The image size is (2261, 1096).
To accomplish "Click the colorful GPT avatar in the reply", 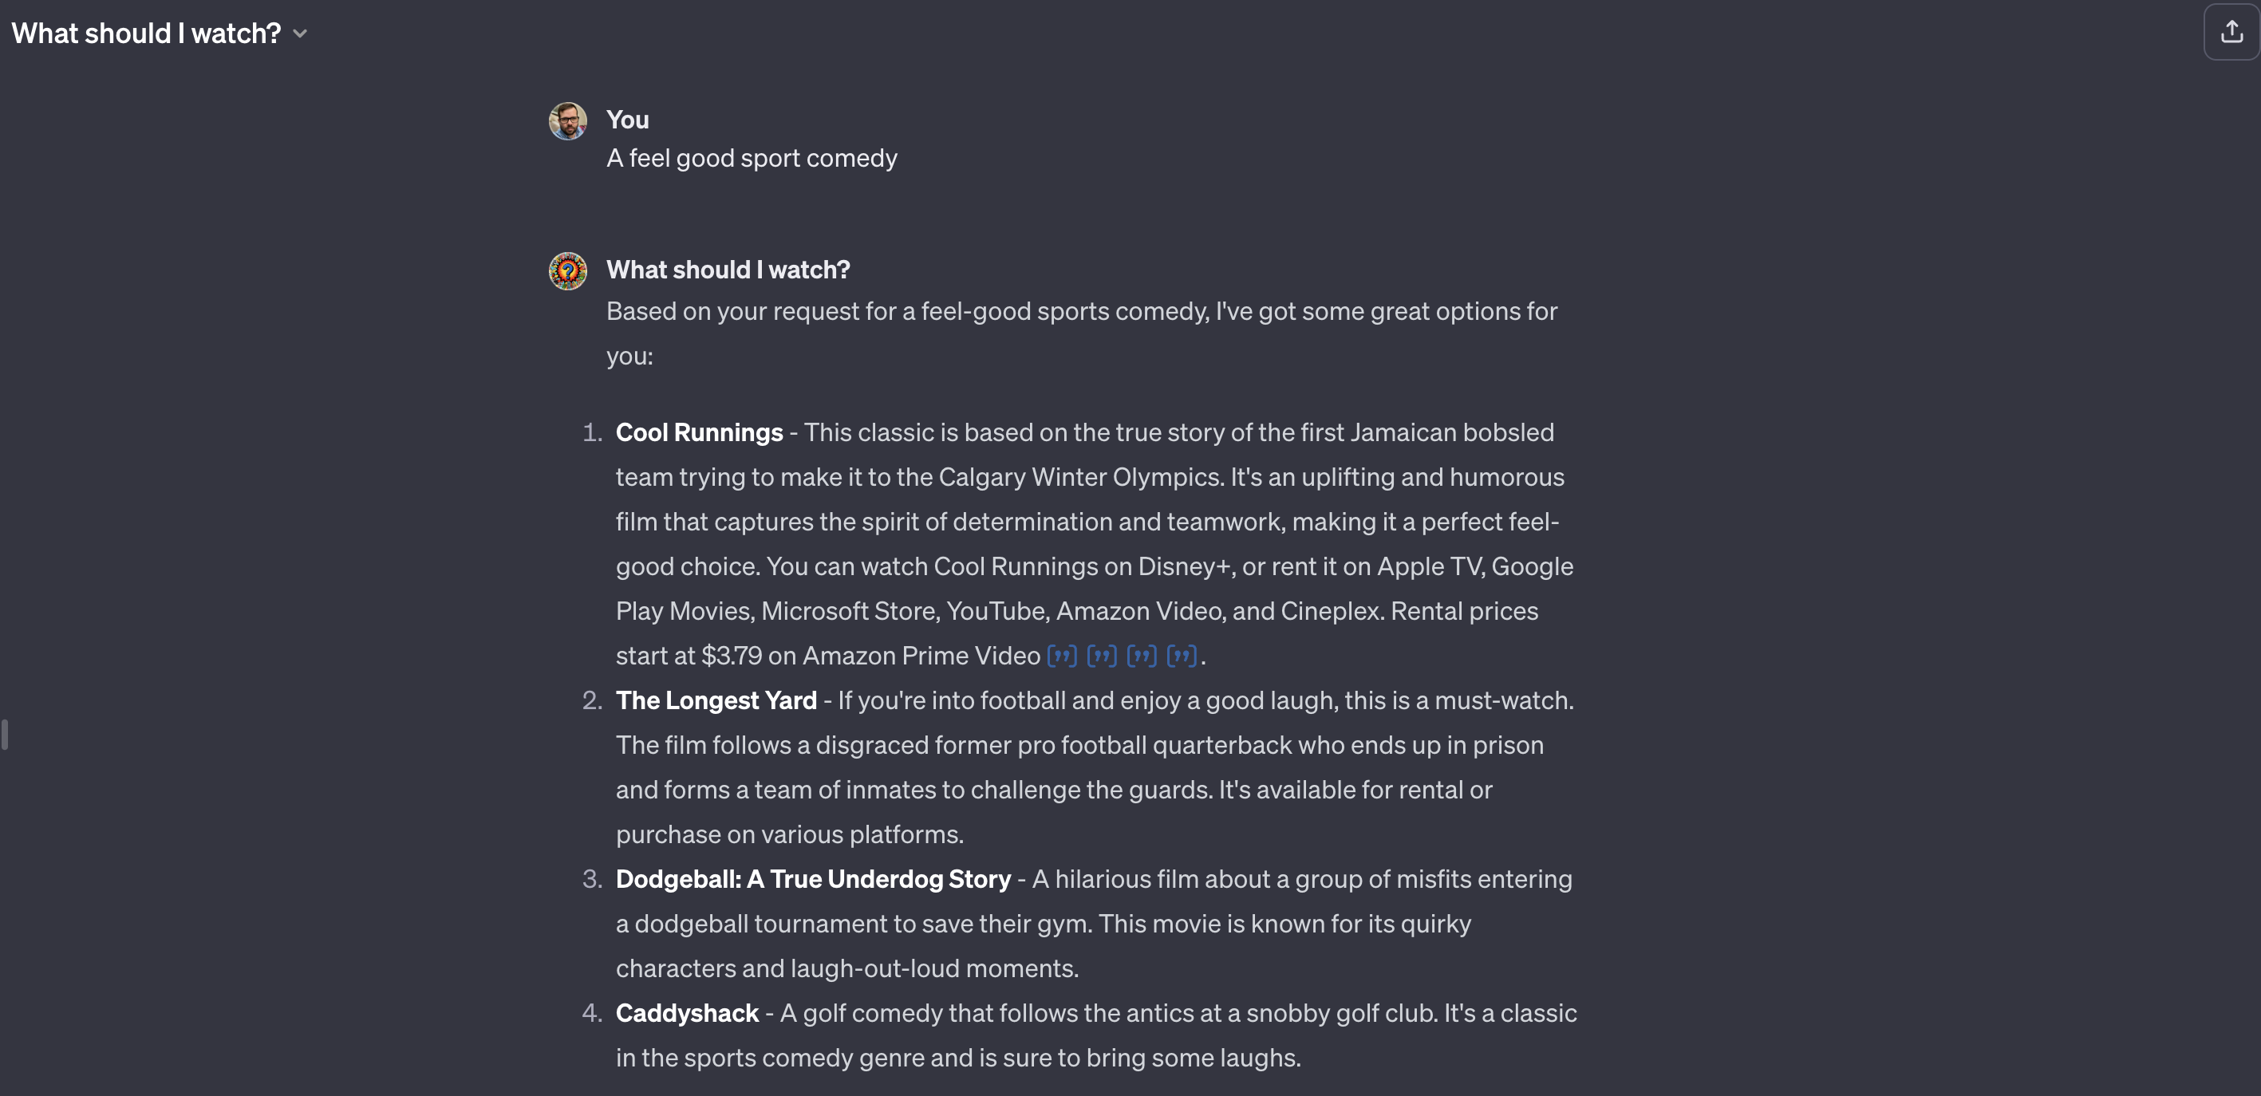I will tap(568, 271).
